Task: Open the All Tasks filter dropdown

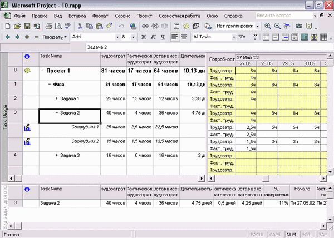Action: 234,37
